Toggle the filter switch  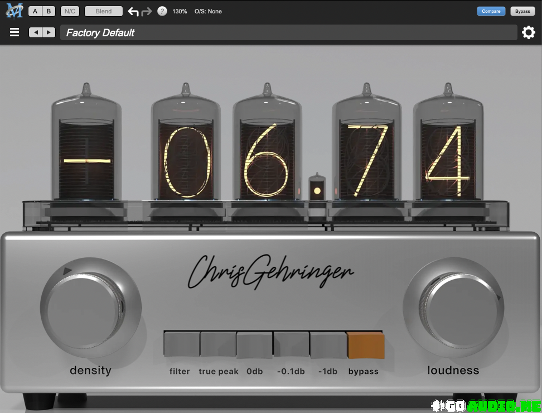click(x=181, y=345)
